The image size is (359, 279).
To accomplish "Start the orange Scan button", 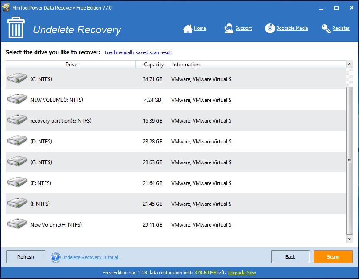I will tap(333, 257).
